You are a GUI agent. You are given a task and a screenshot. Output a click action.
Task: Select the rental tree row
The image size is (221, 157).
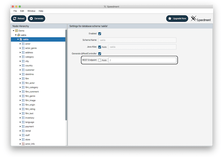click(x=38, y=131)
